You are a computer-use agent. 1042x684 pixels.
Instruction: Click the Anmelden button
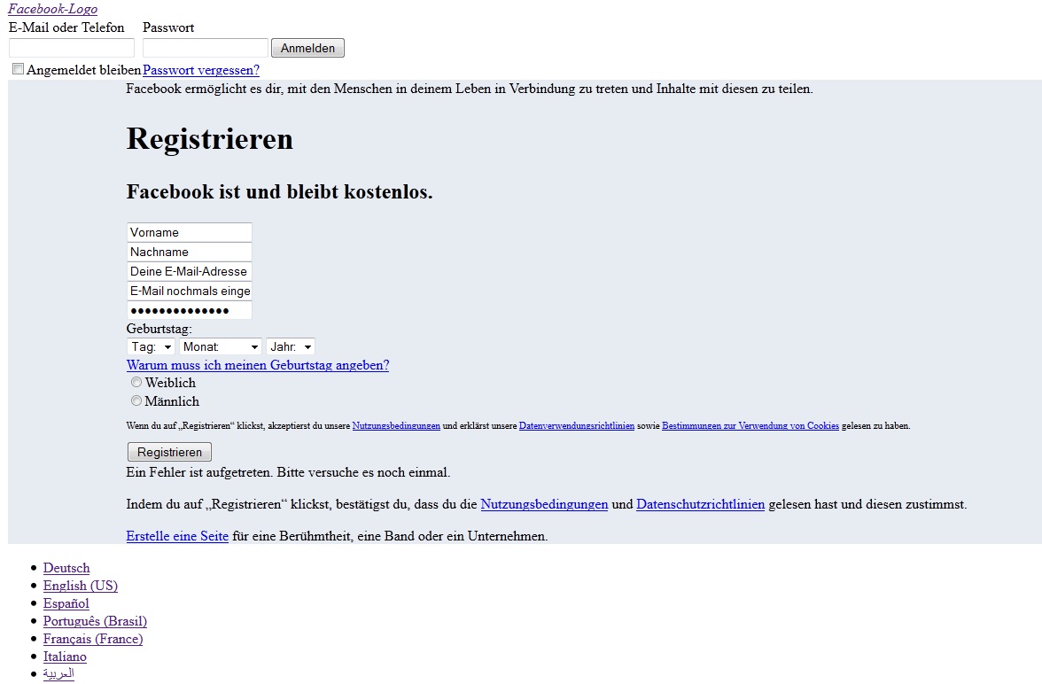click(x=307, y=48)
